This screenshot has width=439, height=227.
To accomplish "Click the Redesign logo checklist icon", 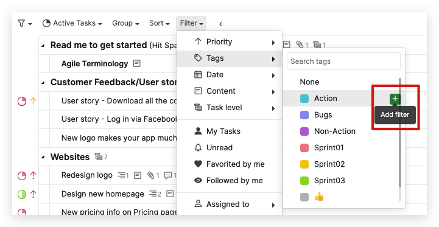I will tap(122, 175).
